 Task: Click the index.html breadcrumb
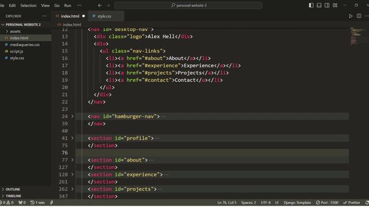tap(71, 25)
